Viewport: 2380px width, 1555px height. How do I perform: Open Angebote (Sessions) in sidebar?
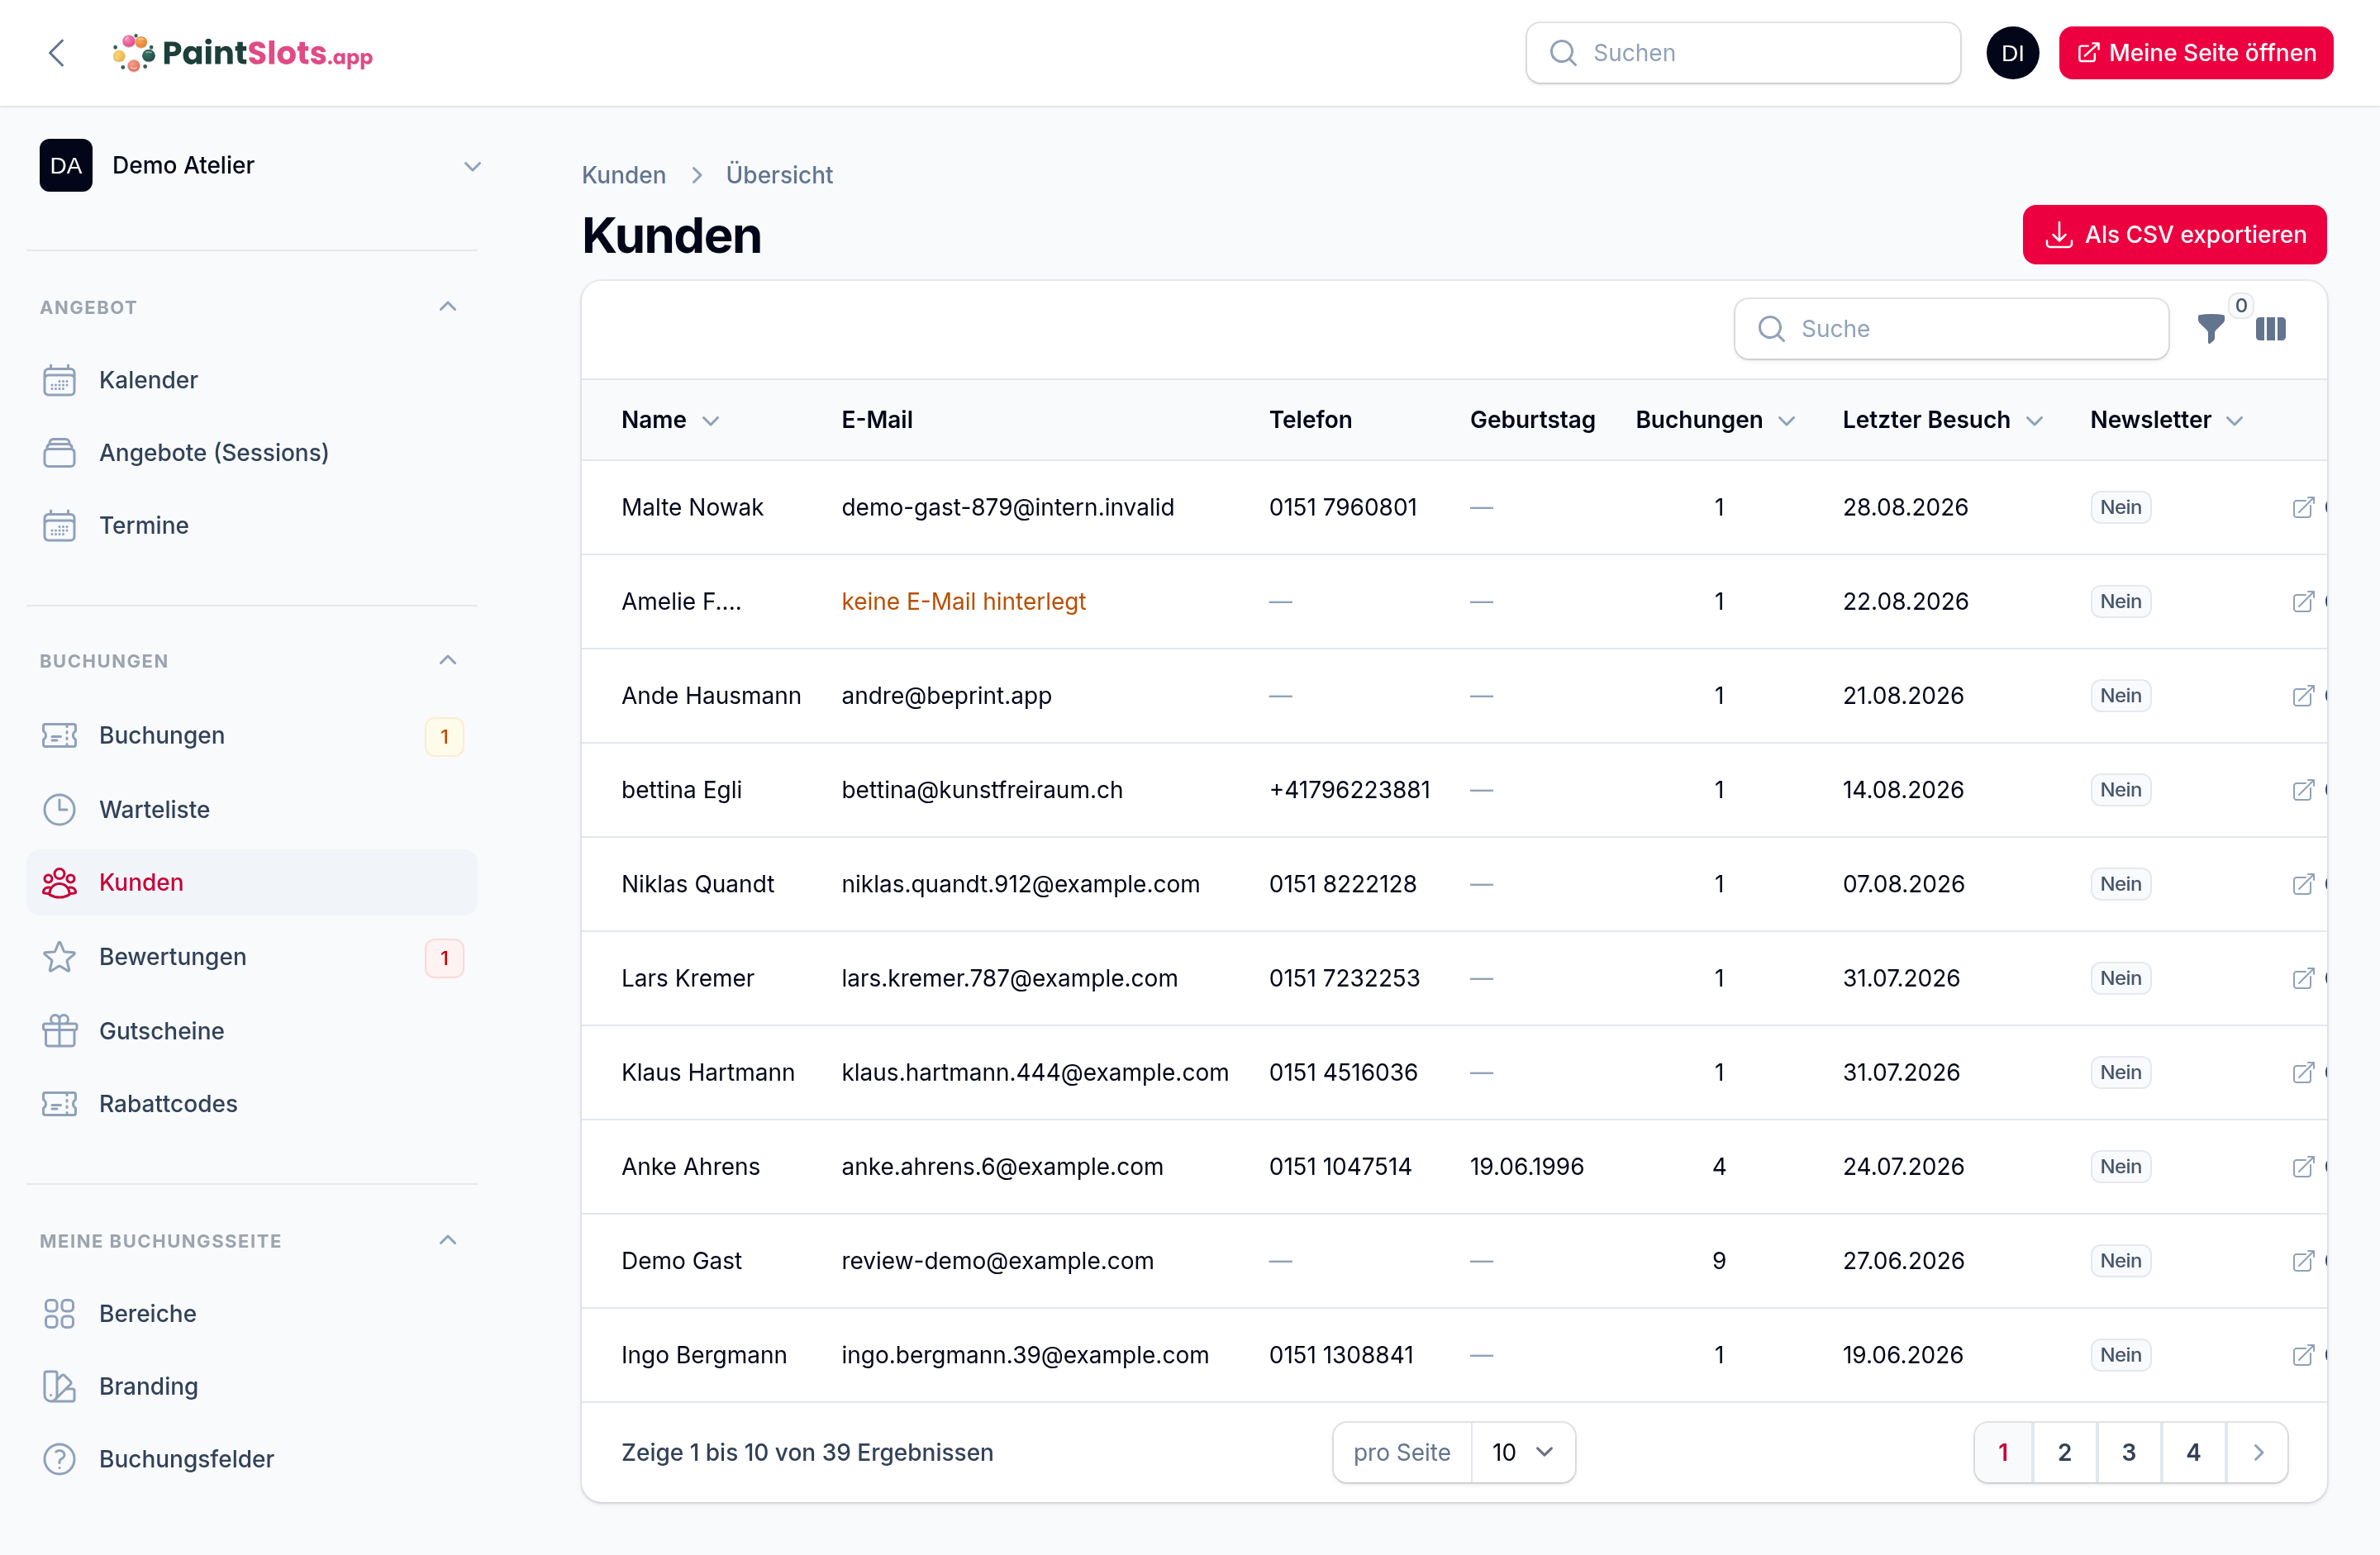click(x=252, y=453)
